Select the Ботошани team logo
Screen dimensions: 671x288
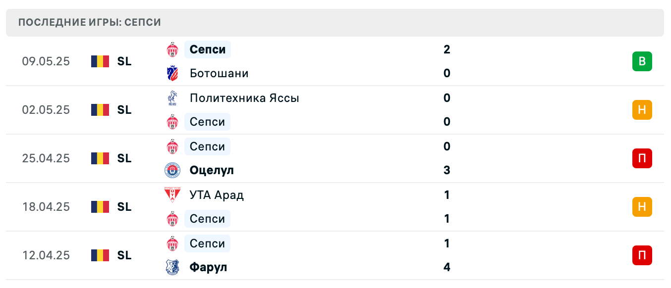coord(173,73)
